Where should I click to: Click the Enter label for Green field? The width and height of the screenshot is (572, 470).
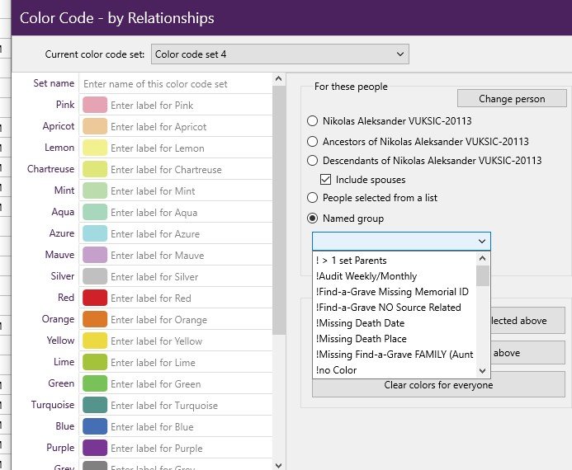191,384
